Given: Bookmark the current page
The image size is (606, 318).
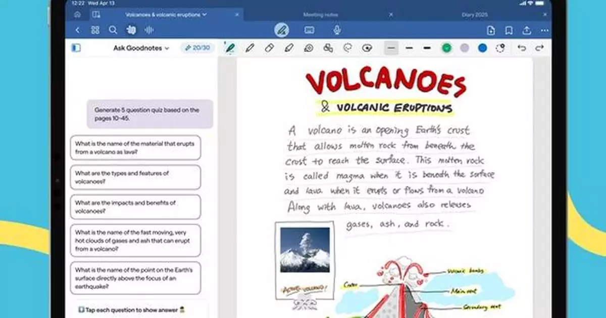Looking at the screenshot, I should pos(509,30).
